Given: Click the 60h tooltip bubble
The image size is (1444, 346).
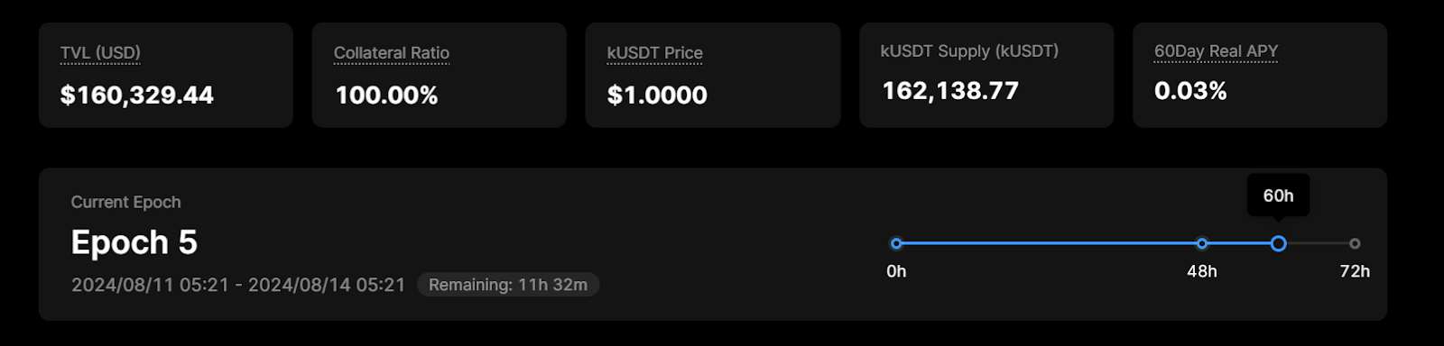Looking at the screenshot, I should (x=1278, y=196).
